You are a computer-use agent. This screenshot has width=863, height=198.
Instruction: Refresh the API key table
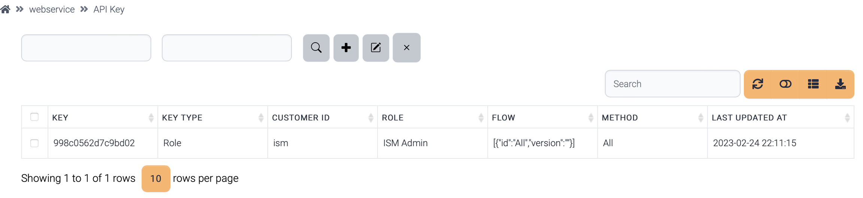tap(758, 84)
